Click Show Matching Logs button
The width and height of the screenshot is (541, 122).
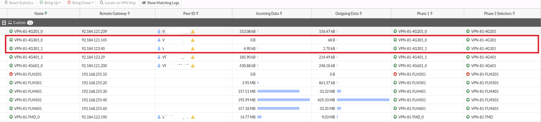pyautogui.click(x=160, y=3)
